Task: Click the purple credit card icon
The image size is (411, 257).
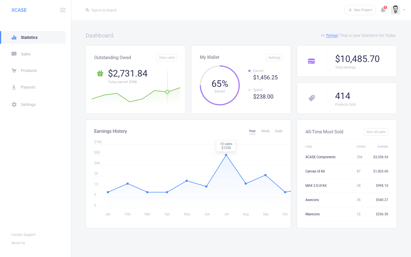Action: [311, 61]
